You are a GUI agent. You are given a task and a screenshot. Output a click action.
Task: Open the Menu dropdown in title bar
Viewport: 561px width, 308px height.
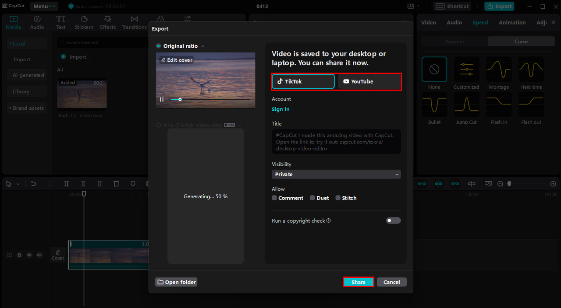[x=44, y=6]
